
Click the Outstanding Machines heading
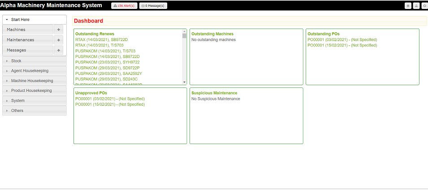pos(212,34)
